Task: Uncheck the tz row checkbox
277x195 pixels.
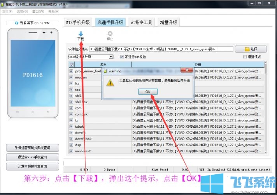Action: click(x=71, y=120)
